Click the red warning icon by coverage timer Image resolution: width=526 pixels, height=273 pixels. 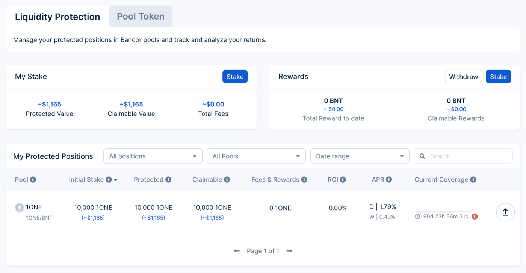(x=475, y=217)
